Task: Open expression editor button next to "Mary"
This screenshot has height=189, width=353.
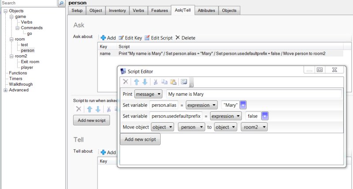Action: point(243,105)
